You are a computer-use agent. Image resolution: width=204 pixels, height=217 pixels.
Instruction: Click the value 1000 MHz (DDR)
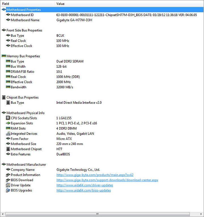tap(68, 77)
